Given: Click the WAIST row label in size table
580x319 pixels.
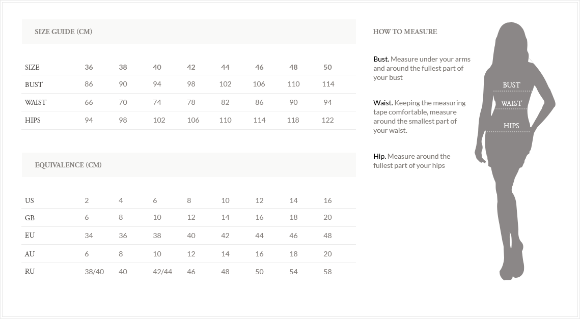Looking at the screenshot, I should 35,102.
